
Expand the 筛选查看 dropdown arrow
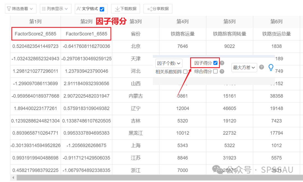click(x=31, y=9)
